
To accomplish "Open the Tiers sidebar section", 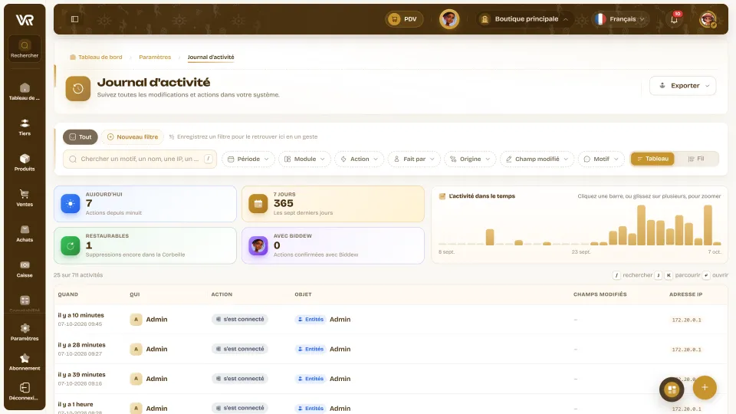I will (25, 127).
